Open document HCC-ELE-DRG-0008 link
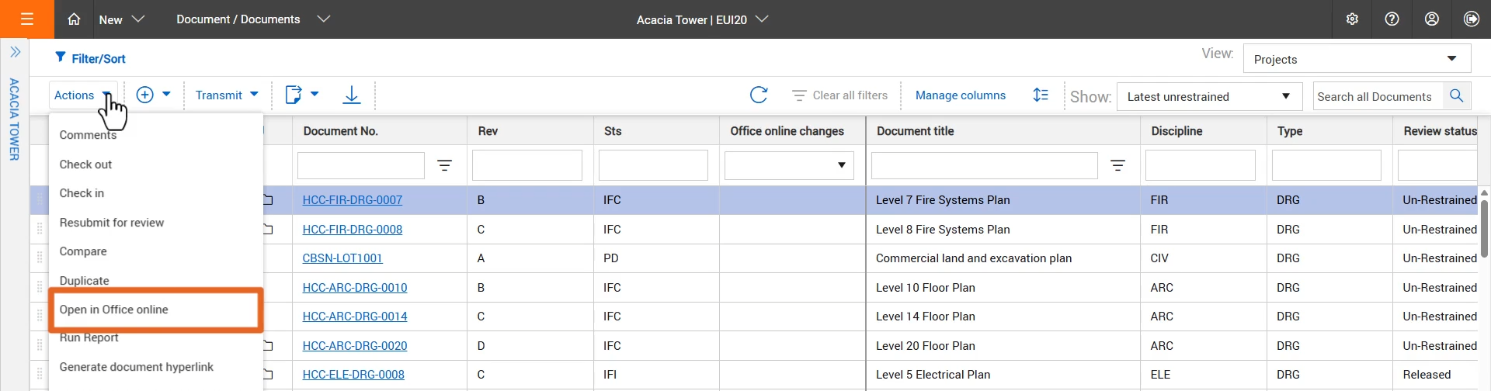Image resolution: width=1491 pixels, height=391 pixels. click(x=353, y=375)
